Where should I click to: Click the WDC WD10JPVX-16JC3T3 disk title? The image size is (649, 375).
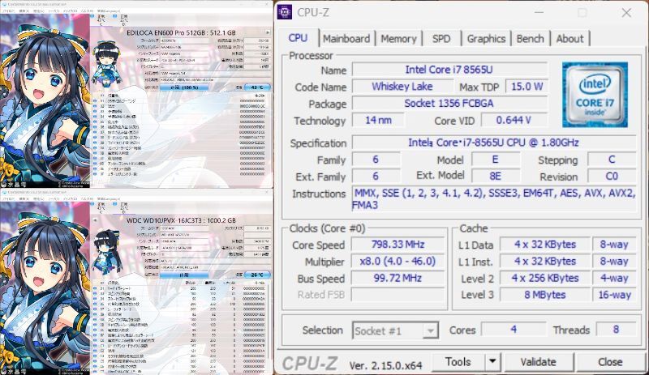click(181, 220)
